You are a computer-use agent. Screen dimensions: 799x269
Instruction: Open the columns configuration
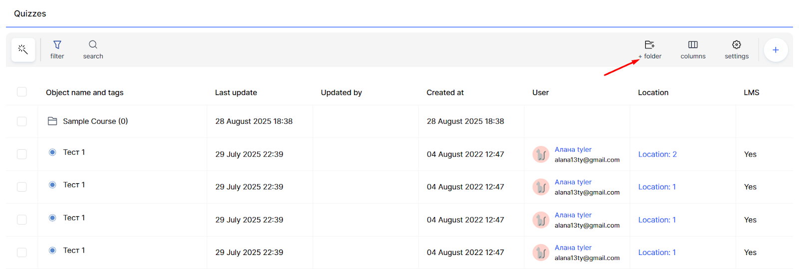tap(693, 49)
